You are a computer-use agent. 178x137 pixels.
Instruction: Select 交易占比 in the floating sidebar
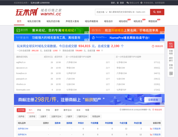click(x=171, y=67)
